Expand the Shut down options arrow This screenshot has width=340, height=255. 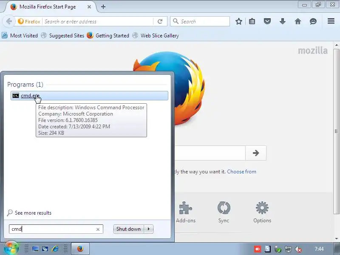(148, 229)
